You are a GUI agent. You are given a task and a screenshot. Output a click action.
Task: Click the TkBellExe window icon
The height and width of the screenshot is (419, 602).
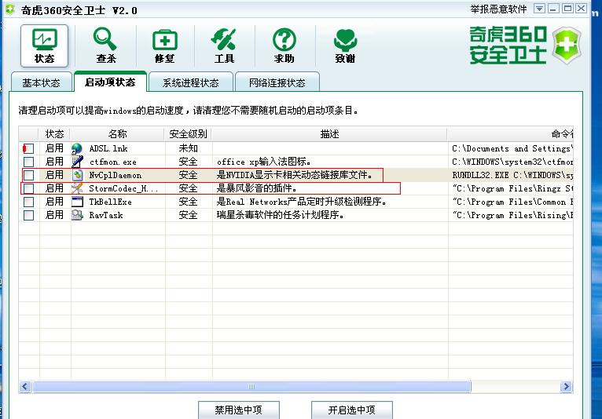pyautogui.click(x=77, y=202)
